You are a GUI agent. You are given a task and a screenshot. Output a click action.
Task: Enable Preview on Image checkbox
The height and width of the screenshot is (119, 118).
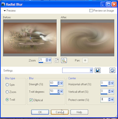pos(91,11)
